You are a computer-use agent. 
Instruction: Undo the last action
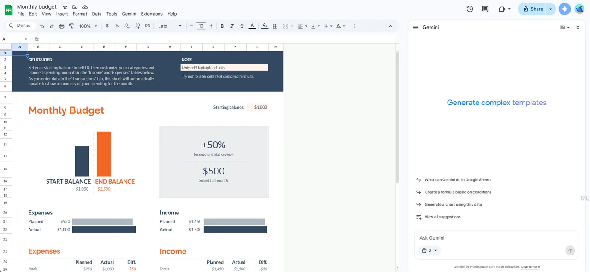click(42, 26)
